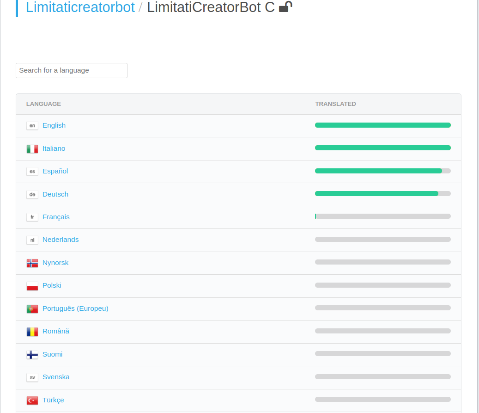
Task: Click the Portuguese flag icon
Action: 32,308
